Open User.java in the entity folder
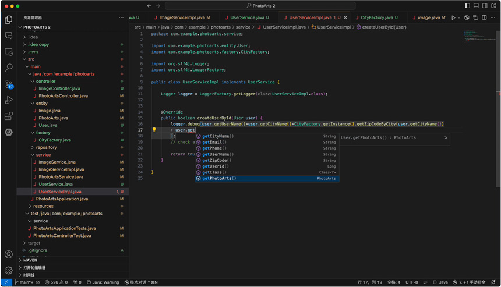The image size is (501, 287). (73, 125)
